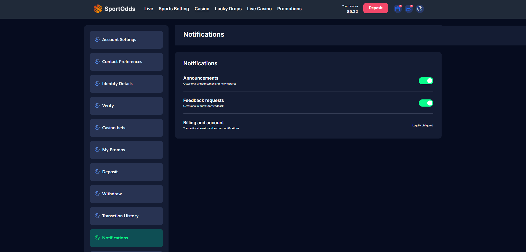Screen dimensions: 526x252
Task: Click the Withdraw user icon
Action: point(97,194)
